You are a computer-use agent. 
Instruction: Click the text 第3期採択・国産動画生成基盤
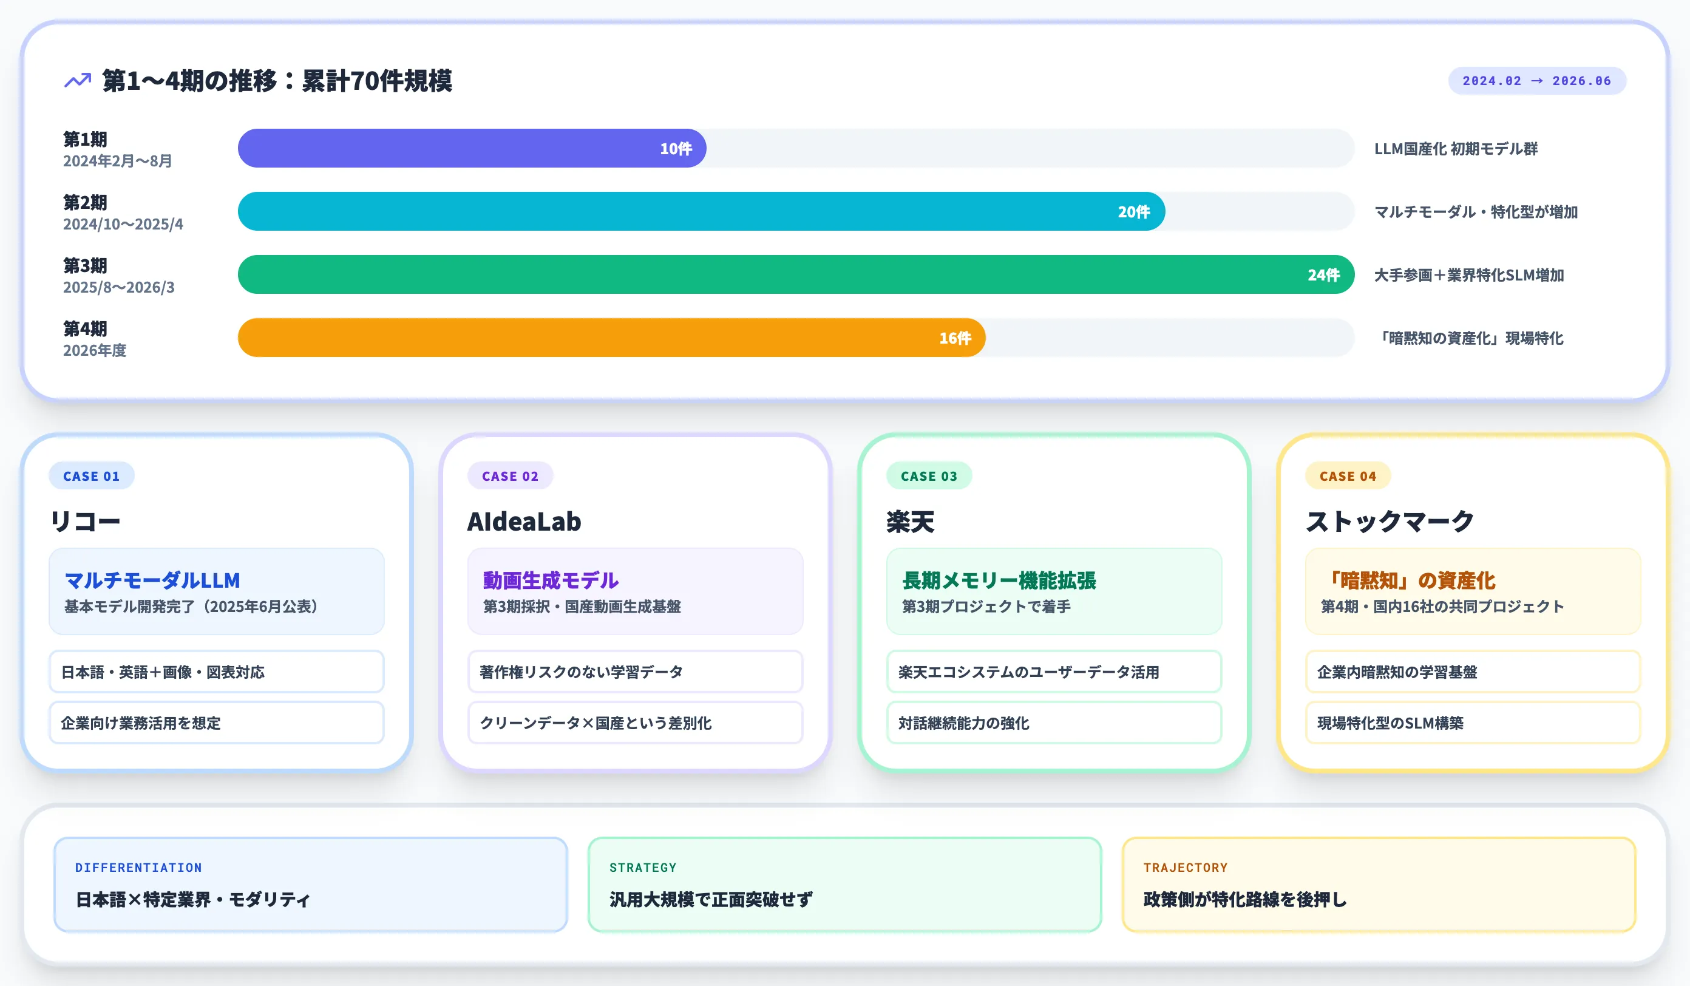pyautogui.click(x=582, y=607)
